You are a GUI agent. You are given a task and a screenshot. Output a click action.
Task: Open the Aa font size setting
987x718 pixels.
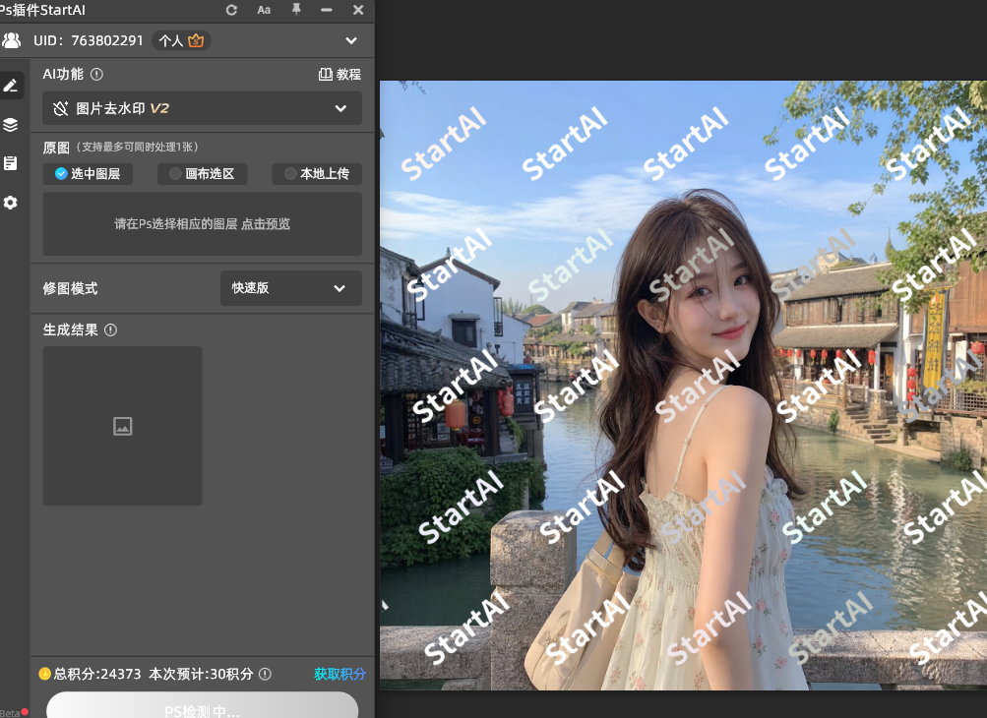click(x=264, y=10)
